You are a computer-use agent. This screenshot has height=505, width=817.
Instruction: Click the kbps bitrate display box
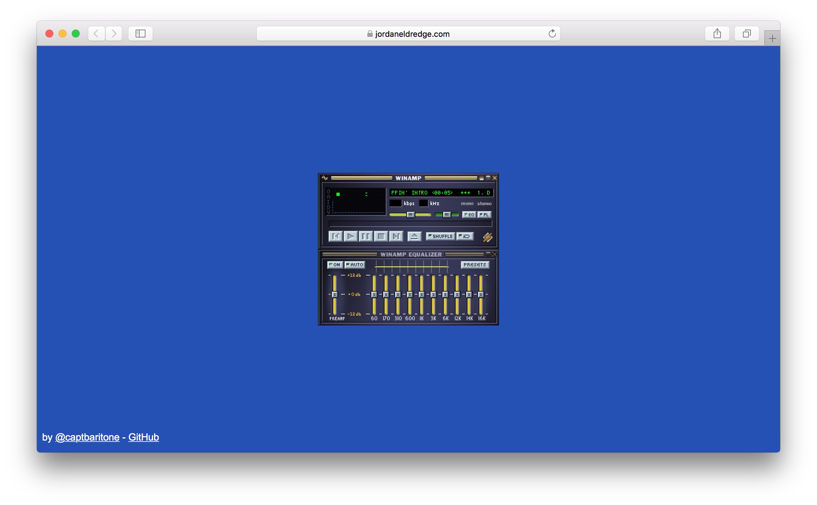(x=395, y=204)
